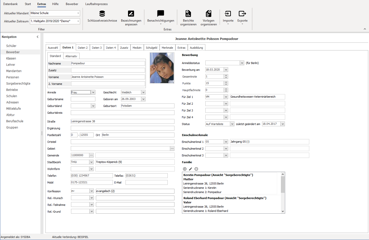Image resolution: width=369 pixels, height=240 pixels.
Task: Click Bezeichnungen anpassen edit icon
Action: pyautogui.click(x=131, y=14)
